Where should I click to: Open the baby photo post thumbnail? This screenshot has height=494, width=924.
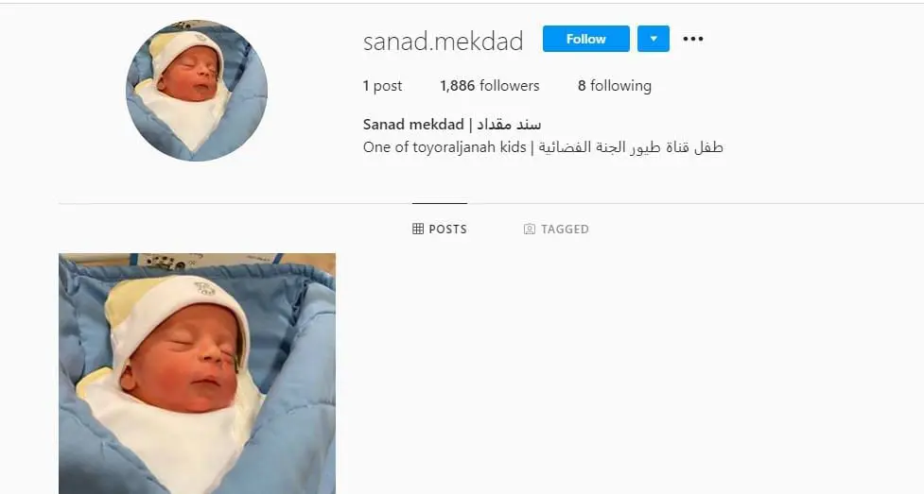pyautogui.click(x=198, y=373)
